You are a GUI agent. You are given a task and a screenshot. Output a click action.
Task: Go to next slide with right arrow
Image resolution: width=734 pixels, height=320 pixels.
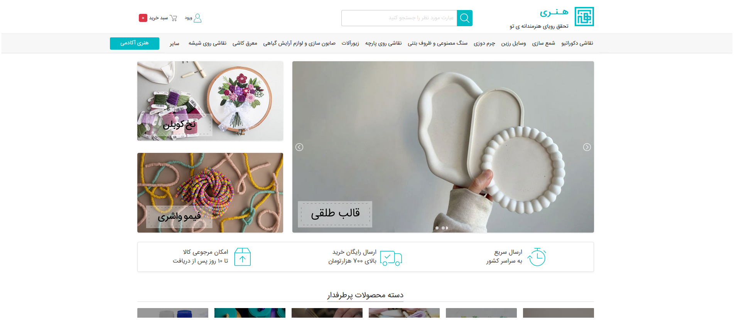[587, 147]
